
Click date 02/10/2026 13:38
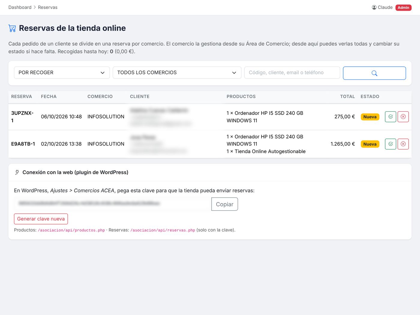61,144
